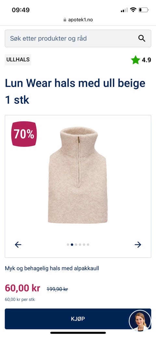Go to previous product image arrow

pyautogui.click(x=18, y=244)
